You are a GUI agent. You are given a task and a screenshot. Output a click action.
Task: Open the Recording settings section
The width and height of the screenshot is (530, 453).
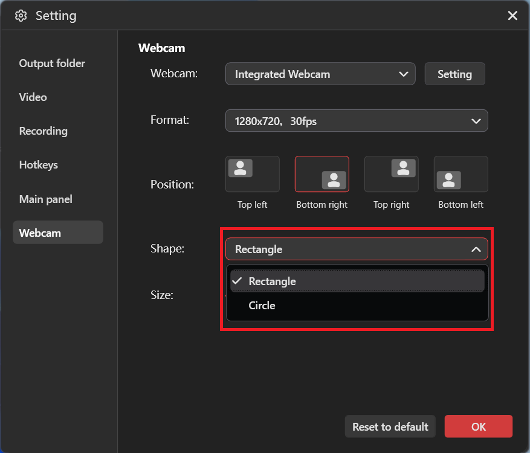(43, 130)
